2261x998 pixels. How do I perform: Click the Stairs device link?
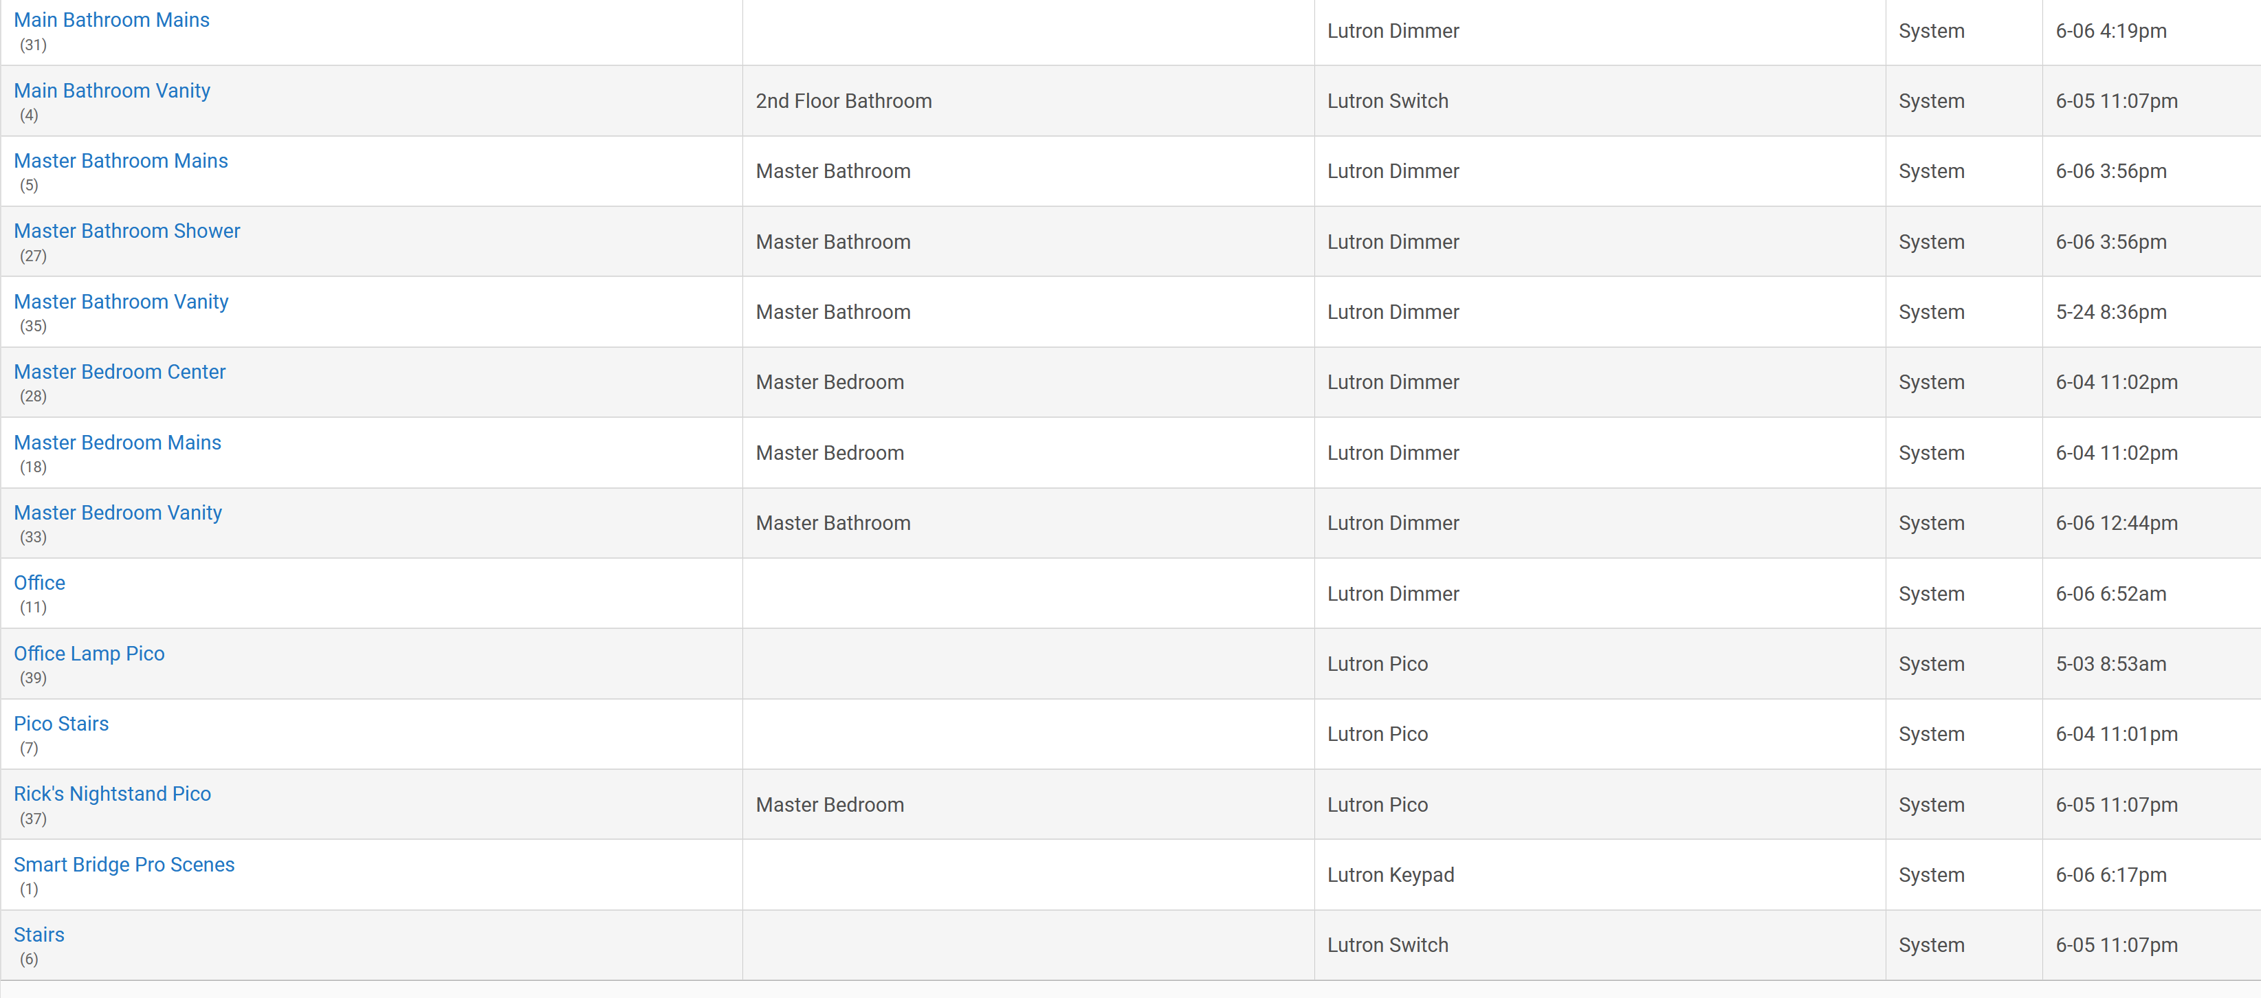click(x=38, y=935)
